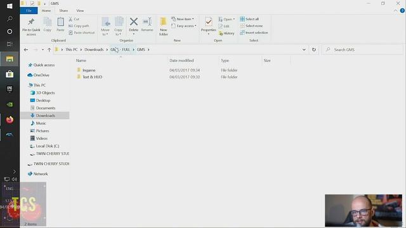The height and width of the screenshot is (228, 406).
Task: Sort by the Size column
Action: pyautogui.click(x=267, y=61)
